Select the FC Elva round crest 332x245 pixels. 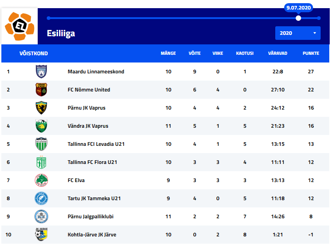pyautogui.click(x=41, y=180)
